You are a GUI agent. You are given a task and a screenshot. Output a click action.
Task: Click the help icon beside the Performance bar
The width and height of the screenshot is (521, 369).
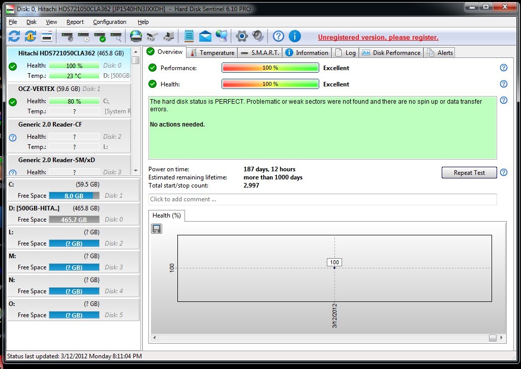(x=504, y=68)
